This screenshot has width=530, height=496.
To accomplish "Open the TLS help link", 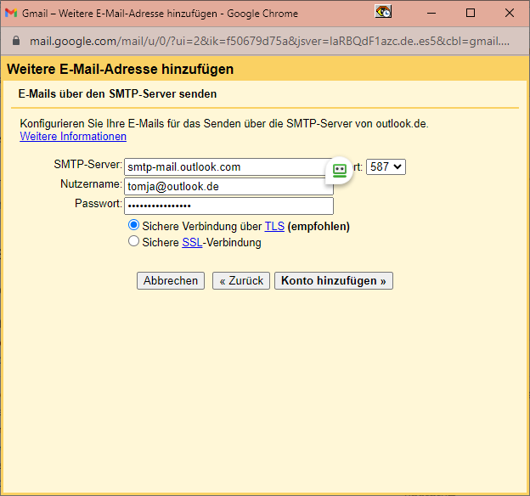I will tap(274, 226).
